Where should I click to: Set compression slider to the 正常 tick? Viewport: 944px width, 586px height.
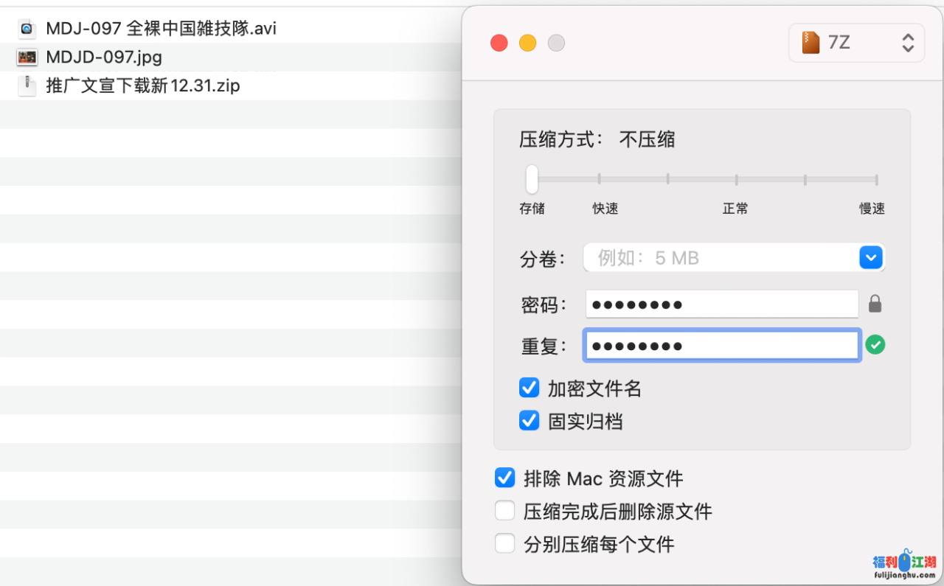736,179
